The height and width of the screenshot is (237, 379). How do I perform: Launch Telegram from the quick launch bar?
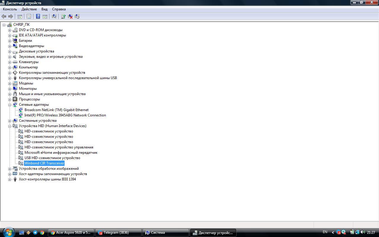35,233
